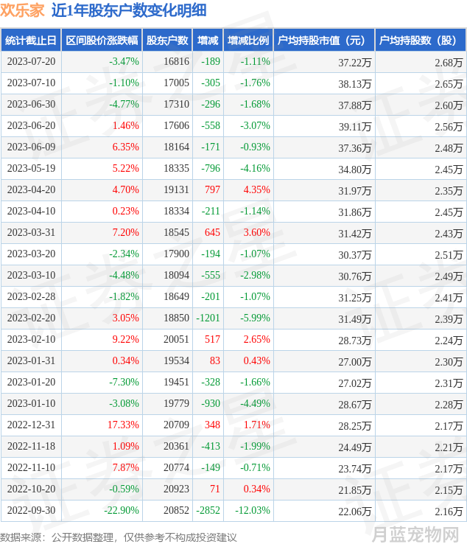Click the change ratio -5.99%

point(255,318)
